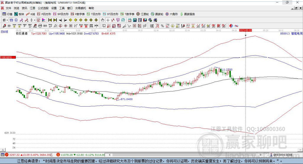Open the 窗口 menu
Screen dimensions: 303x164
[x=70, y=8]
